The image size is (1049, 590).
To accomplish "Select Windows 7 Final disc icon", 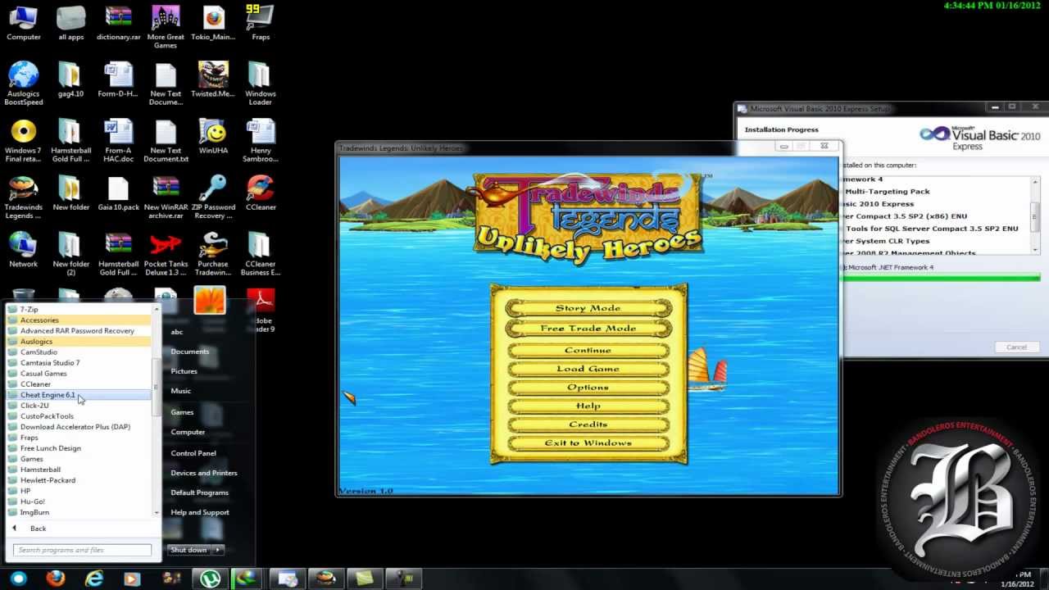I will (x=23, y=140).
